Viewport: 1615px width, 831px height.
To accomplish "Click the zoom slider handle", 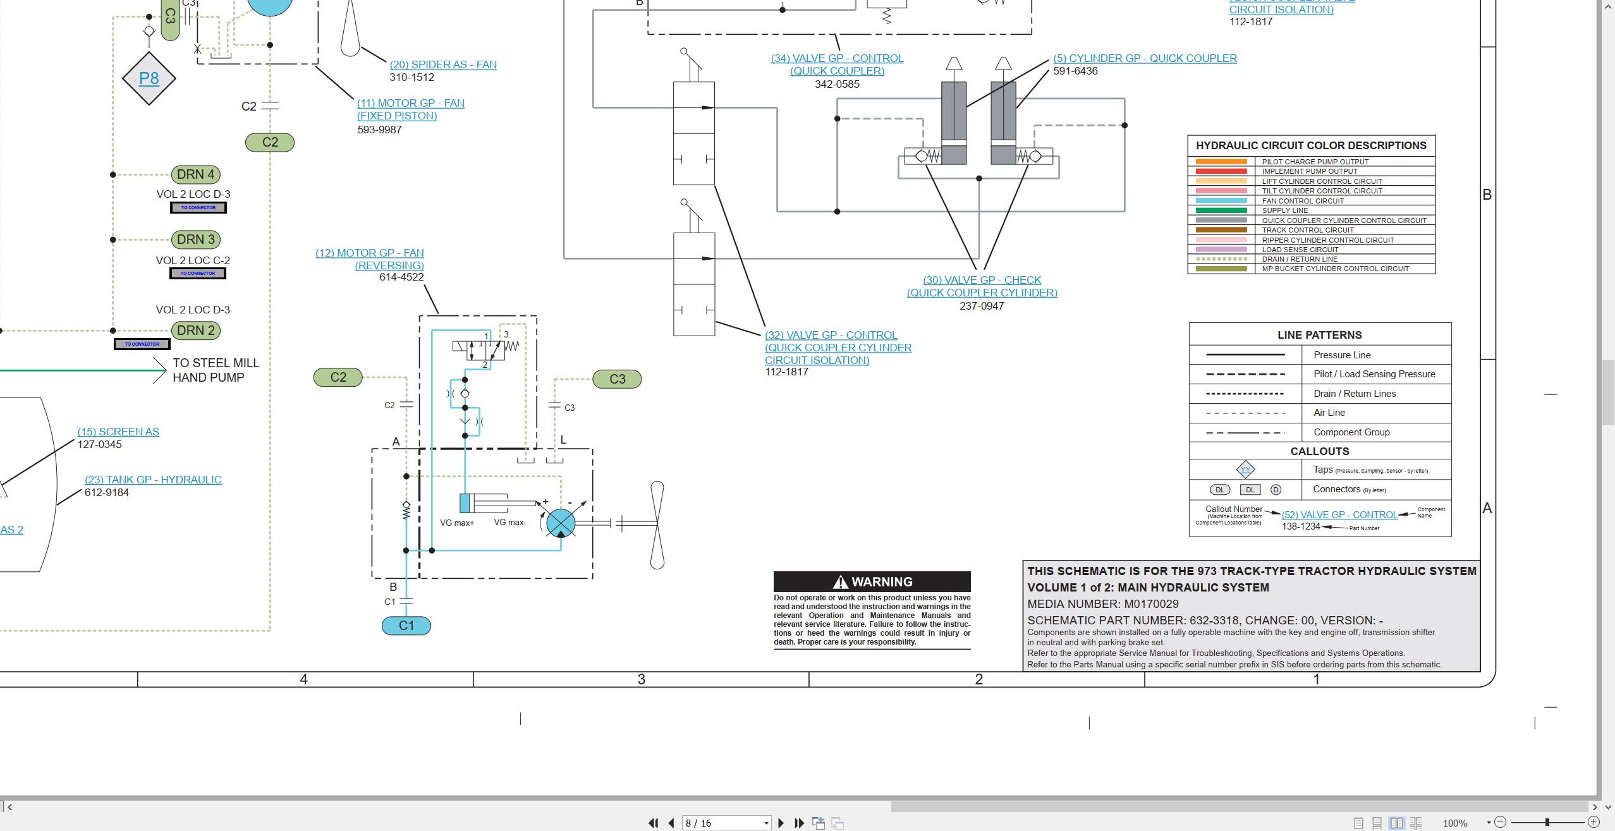I will point(1547,822).
